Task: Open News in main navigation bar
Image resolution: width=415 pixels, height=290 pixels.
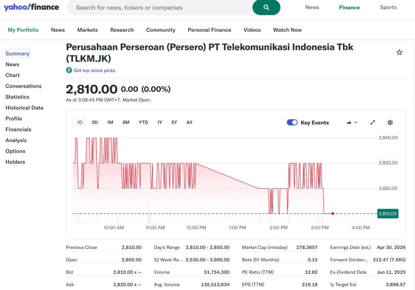Action: click(x=58, y=30)
